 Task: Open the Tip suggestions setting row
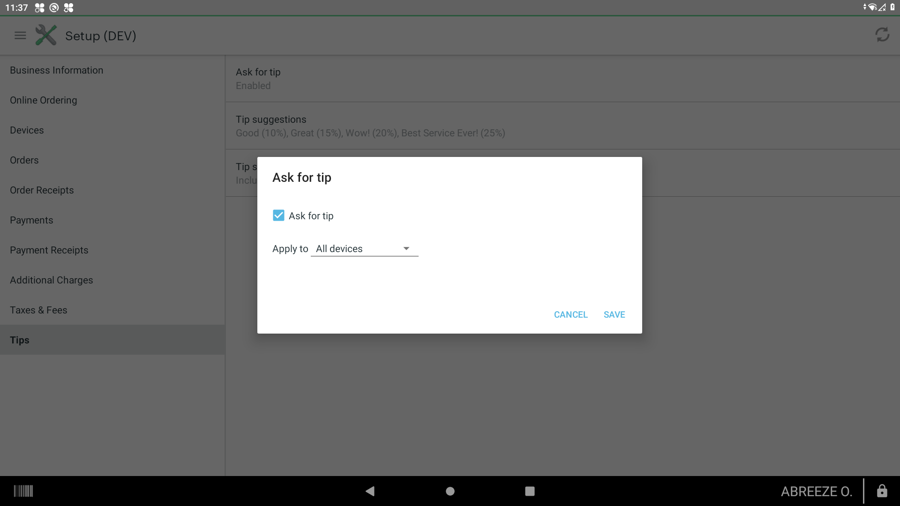click(x=562, y=126)
